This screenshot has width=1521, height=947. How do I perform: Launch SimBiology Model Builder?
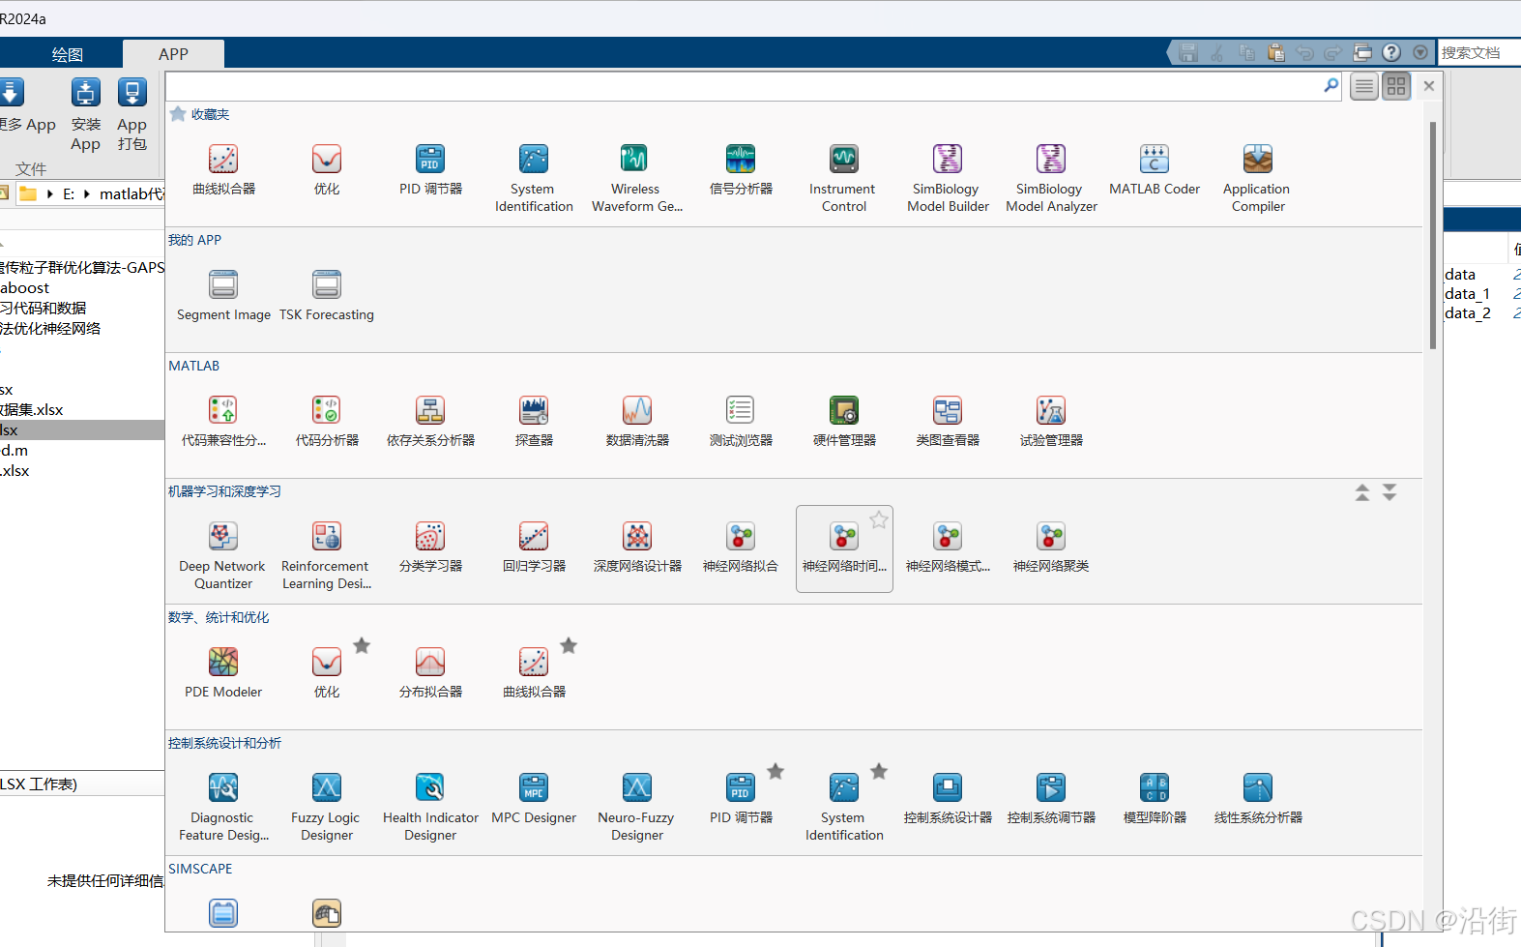(948, 178)
